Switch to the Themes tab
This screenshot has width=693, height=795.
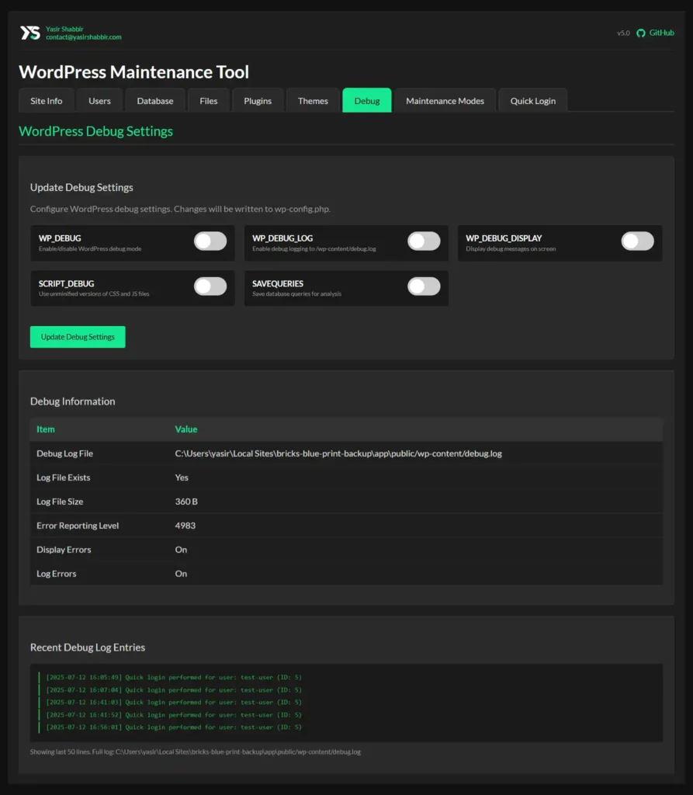click(x=313, y=100)
